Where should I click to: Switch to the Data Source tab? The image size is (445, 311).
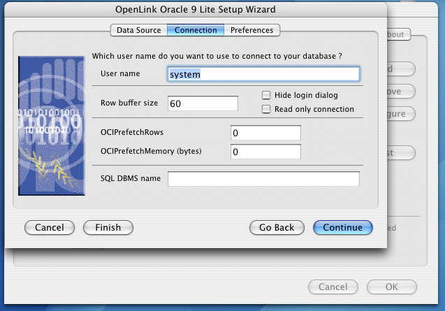coord(139,30)
